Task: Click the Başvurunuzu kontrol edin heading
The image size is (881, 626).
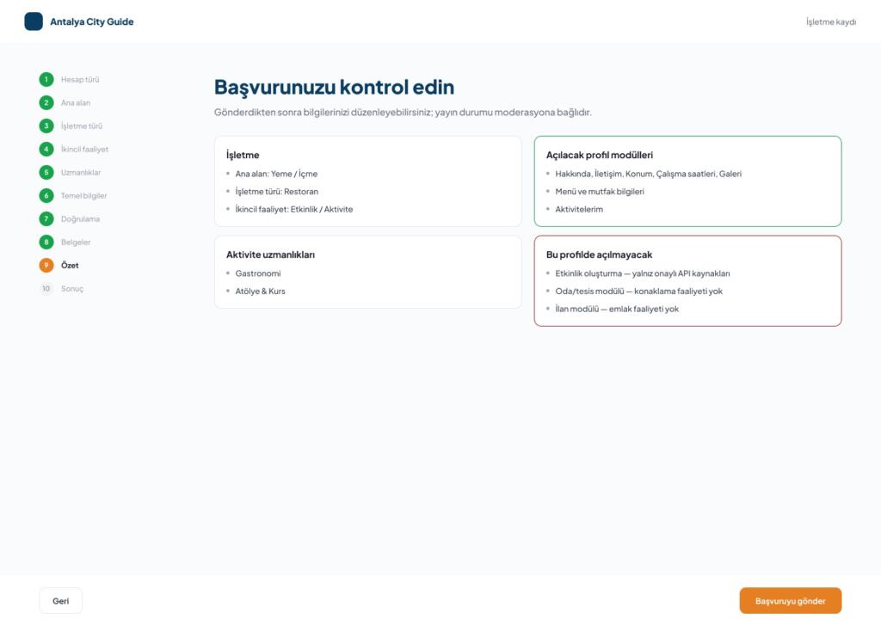Action: point(334,87)
